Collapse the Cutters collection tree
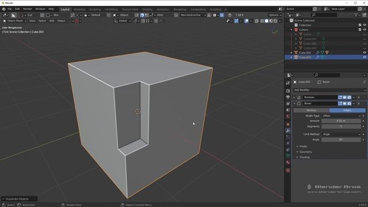This screenshot has height=207, width=368. point(292,30)
